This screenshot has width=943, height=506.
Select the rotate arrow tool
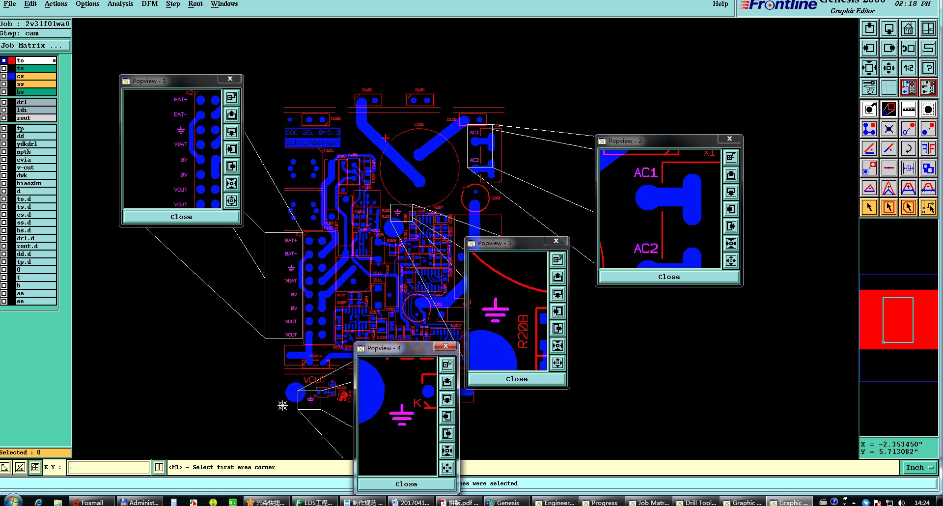[909, 148]
